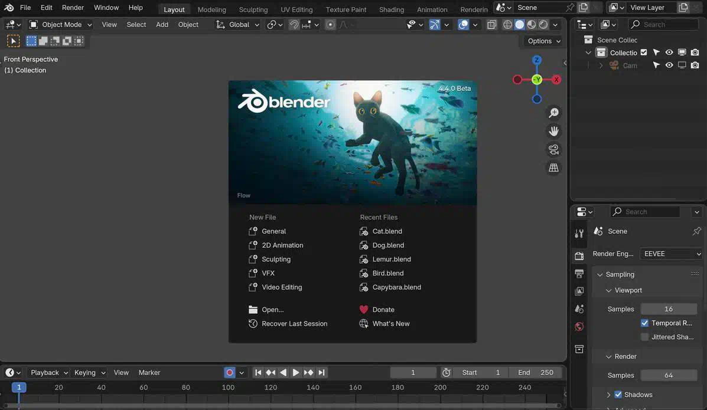Toggle the camera view icon
Image resolution: width=707 pixels, height=410 pixels.
553,149
